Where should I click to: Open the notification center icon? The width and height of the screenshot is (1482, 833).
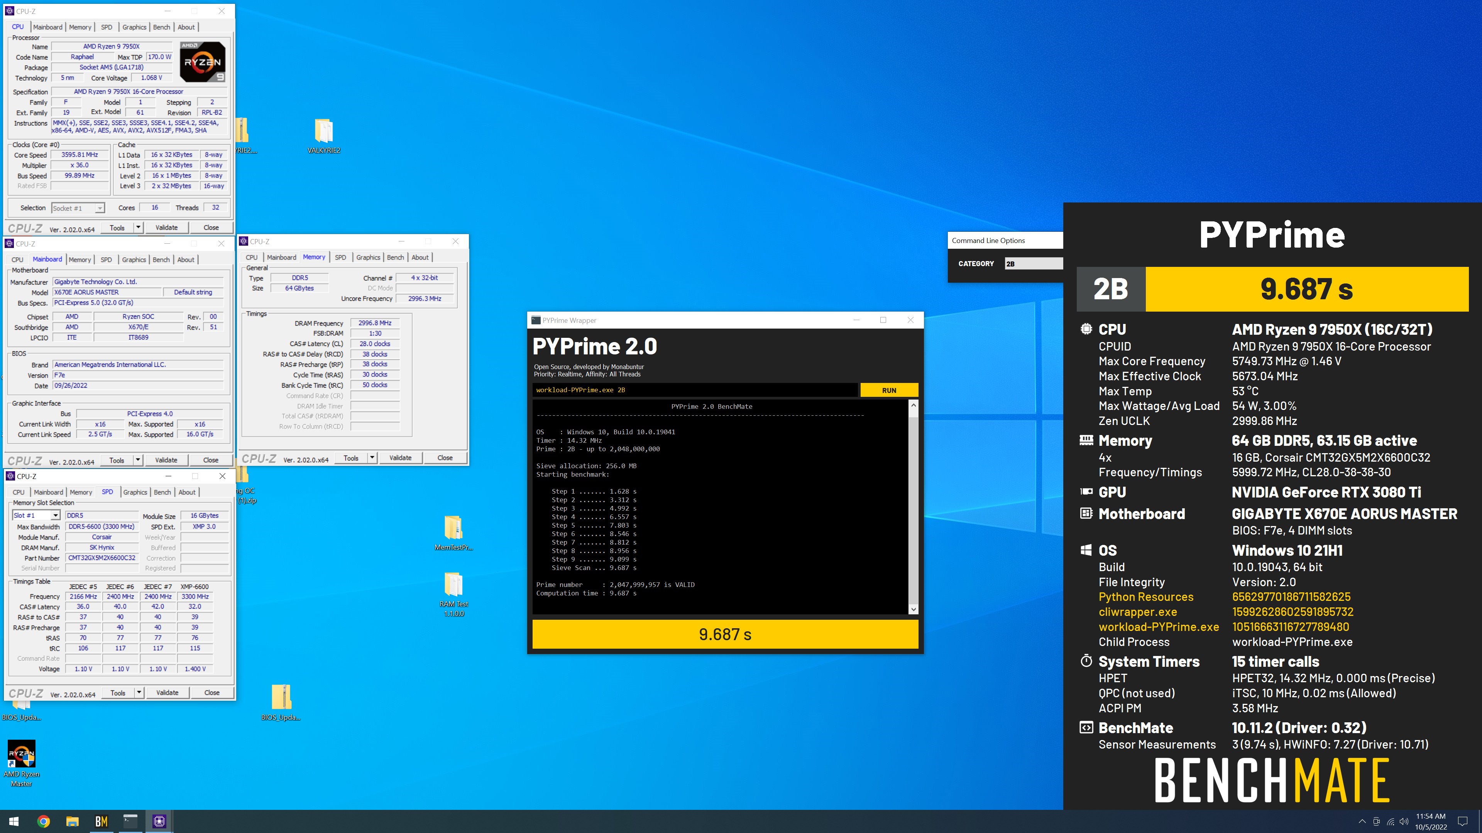pos(1462,821)
